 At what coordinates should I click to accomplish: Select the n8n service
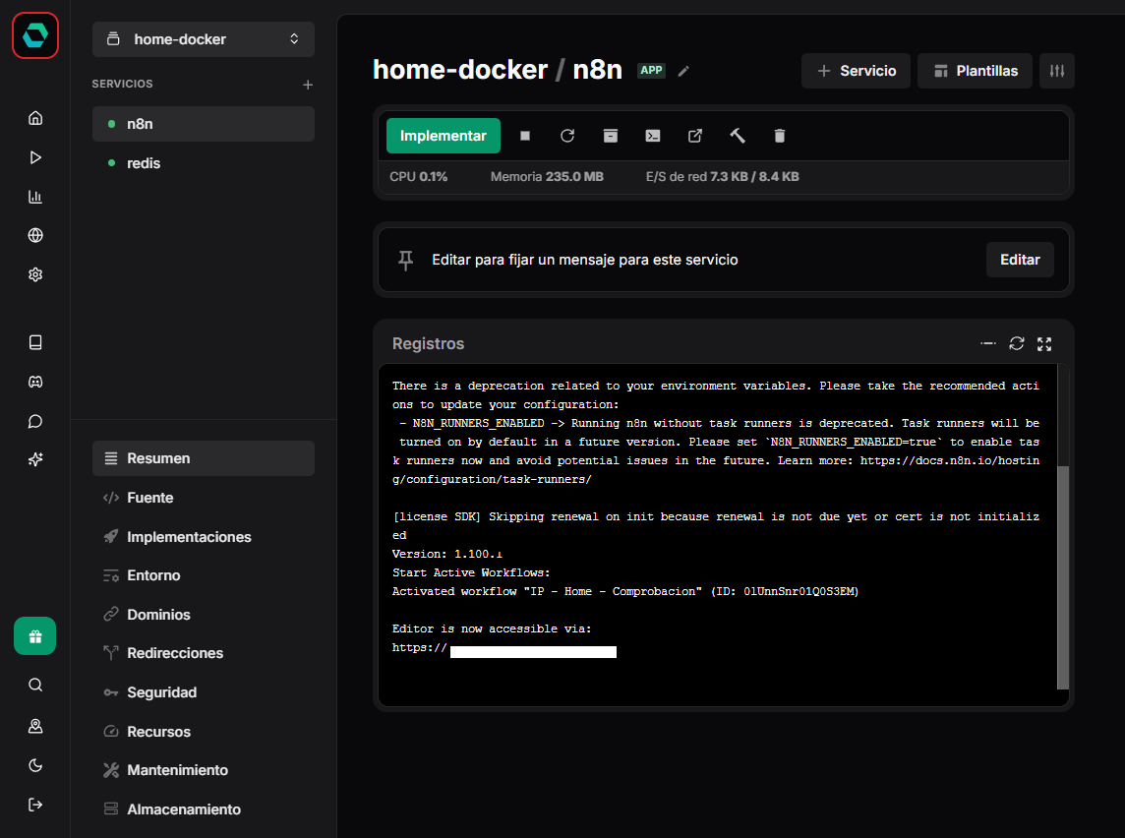[x=203, y=124]
